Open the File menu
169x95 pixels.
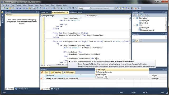pyautogui.click(x=3, y=5)
